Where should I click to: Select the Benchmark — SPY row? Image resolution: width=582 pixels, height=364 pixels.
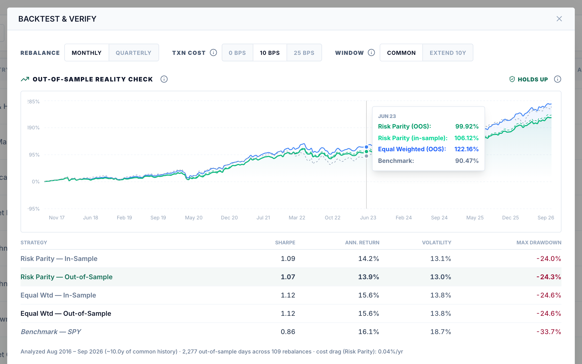(x=291, y=332)
